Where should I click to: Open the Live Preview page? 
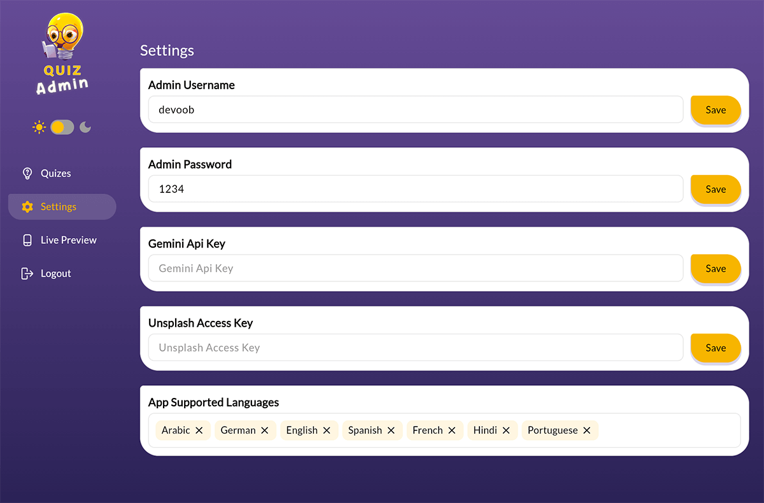68,240
